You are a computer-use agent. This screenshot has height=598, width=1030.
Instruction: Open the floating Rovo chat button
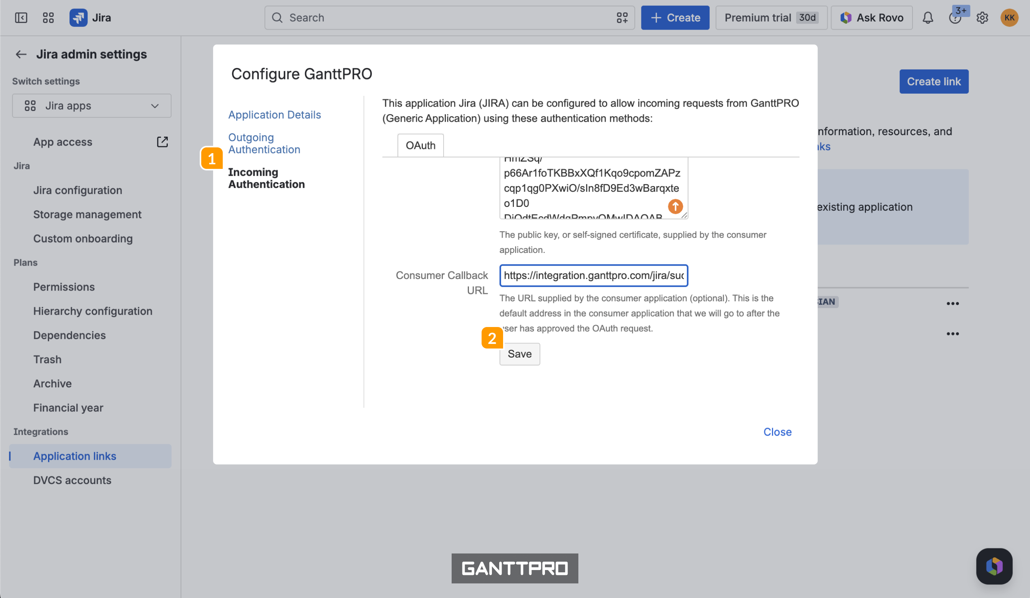coord(994,566)
